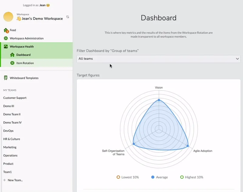Toggle the Highest 10% legend series

(x=191, y=177)
